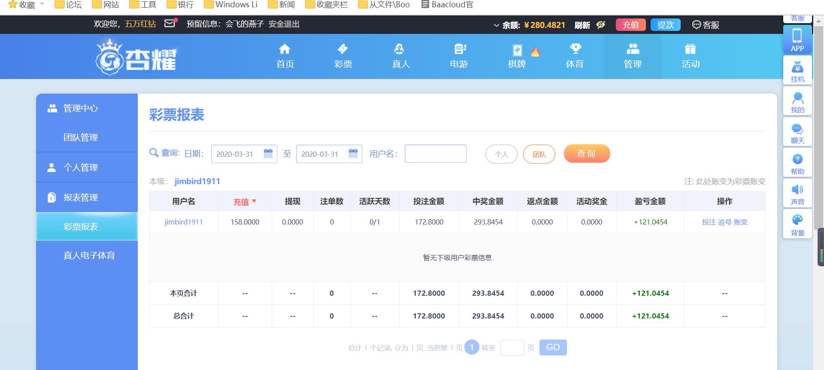Click the 充值 recharge button in header

click(630, 25)
